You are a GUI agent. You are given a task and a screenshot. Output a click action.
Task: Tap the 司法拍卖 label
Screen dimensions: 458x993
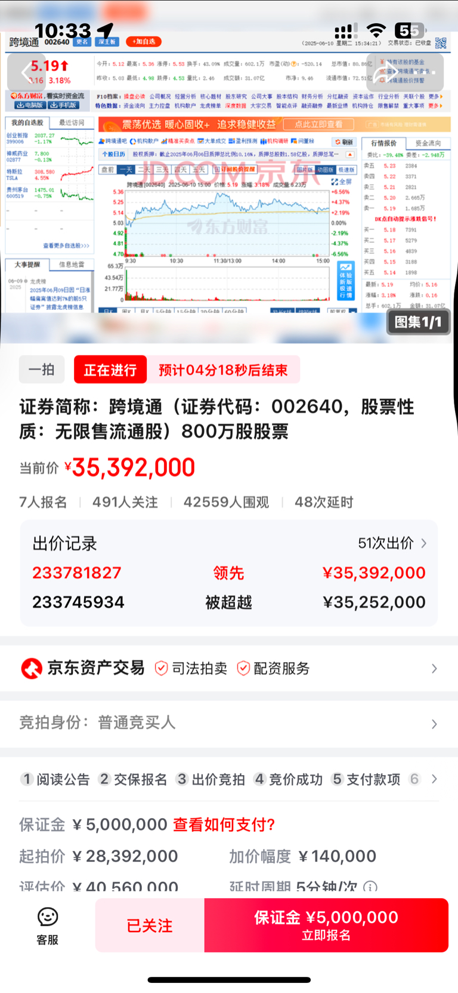click(199, 668)
